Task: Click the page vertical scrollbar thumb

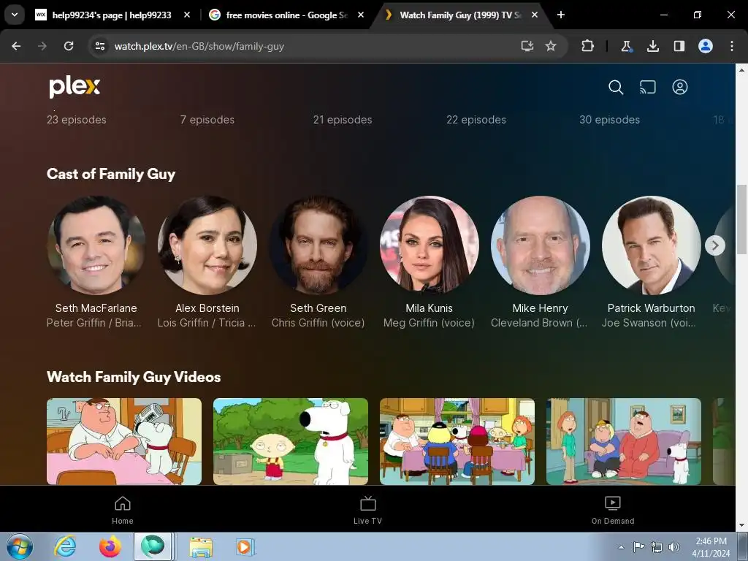Action: tap(741, 219)
